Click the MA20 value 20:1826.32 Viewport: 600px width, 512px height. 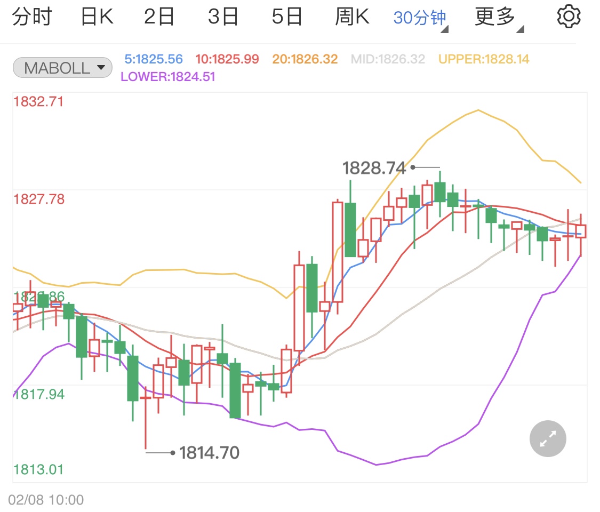coord(305,59)
